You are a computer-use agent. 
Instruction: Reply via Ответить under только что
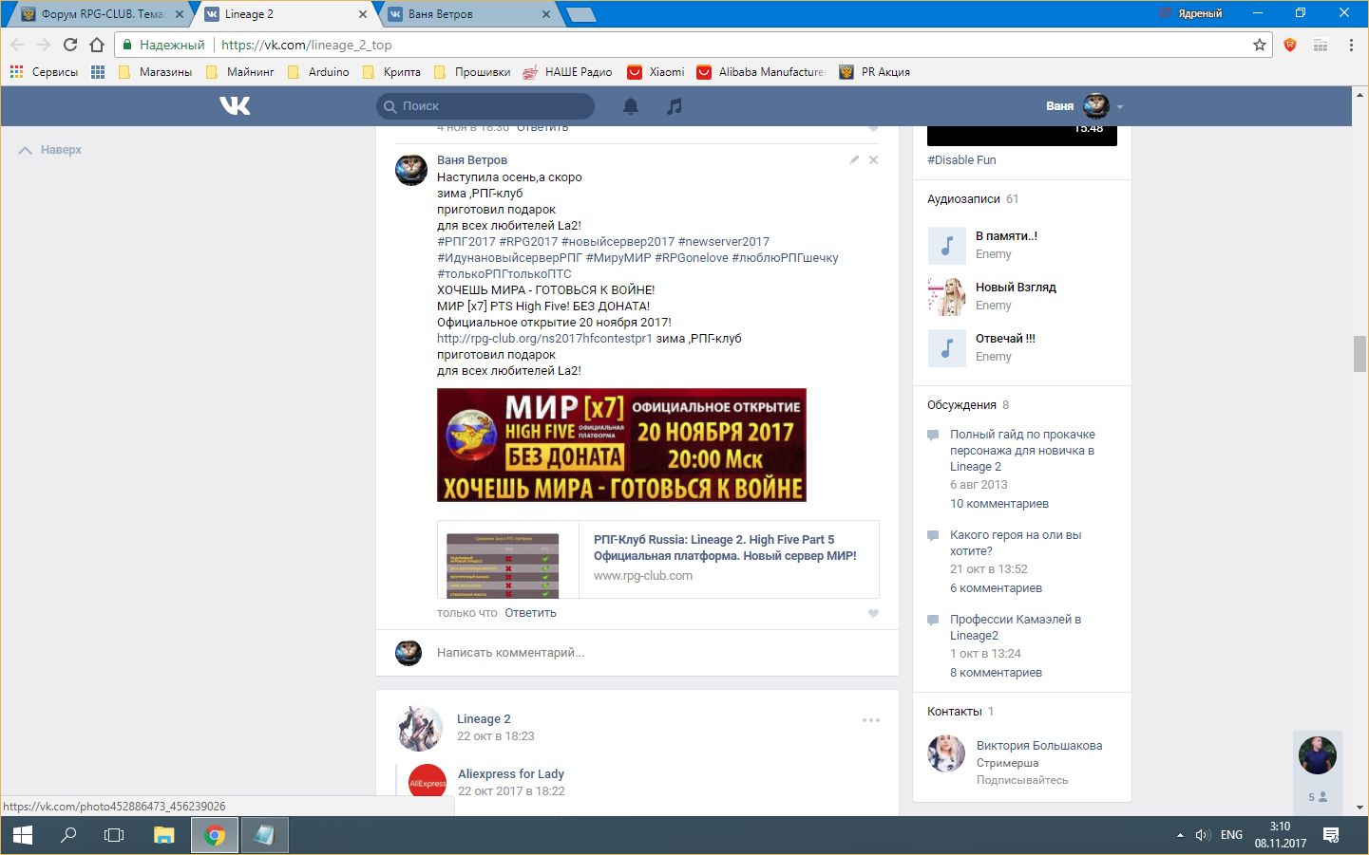530,613
